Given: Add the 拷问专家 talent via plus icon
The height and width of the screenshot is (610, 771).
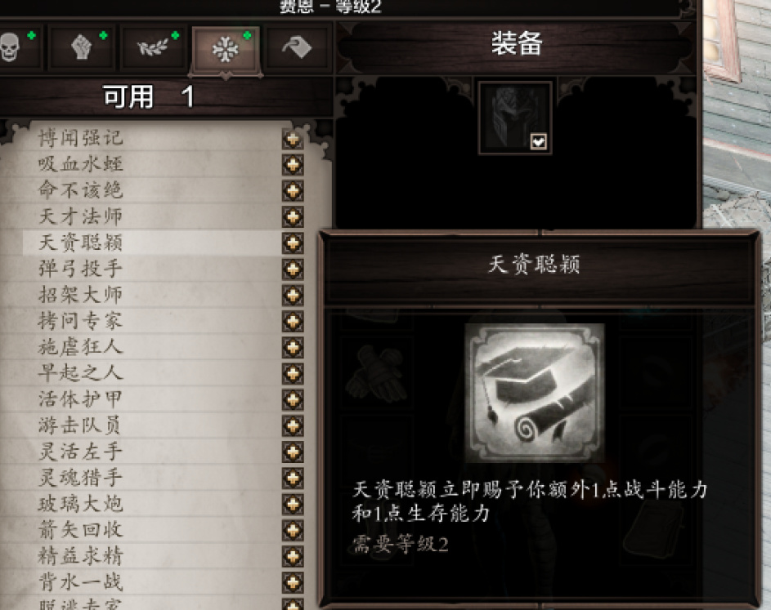Looking at the screenshot, I should (x=293, y=321).
